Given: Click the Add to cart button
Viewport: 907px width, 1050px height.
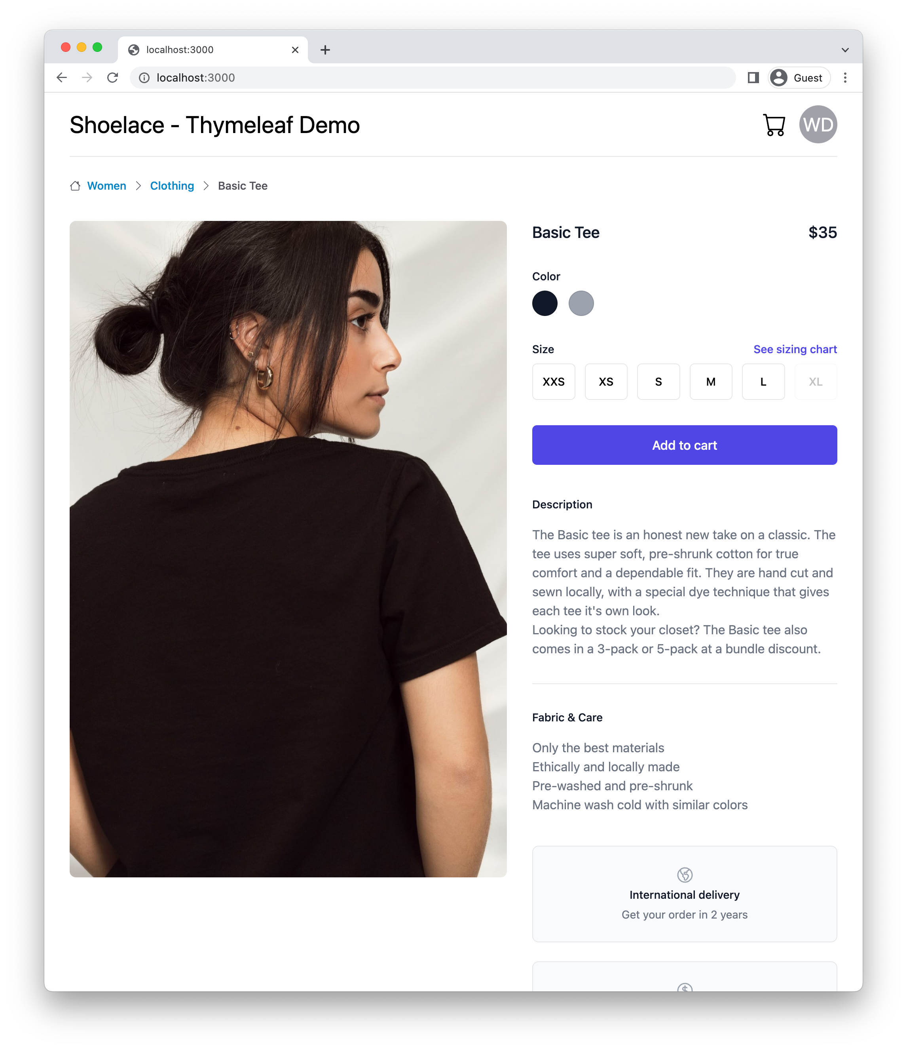Looking at the screenshot, I should [x=684, y=445].
